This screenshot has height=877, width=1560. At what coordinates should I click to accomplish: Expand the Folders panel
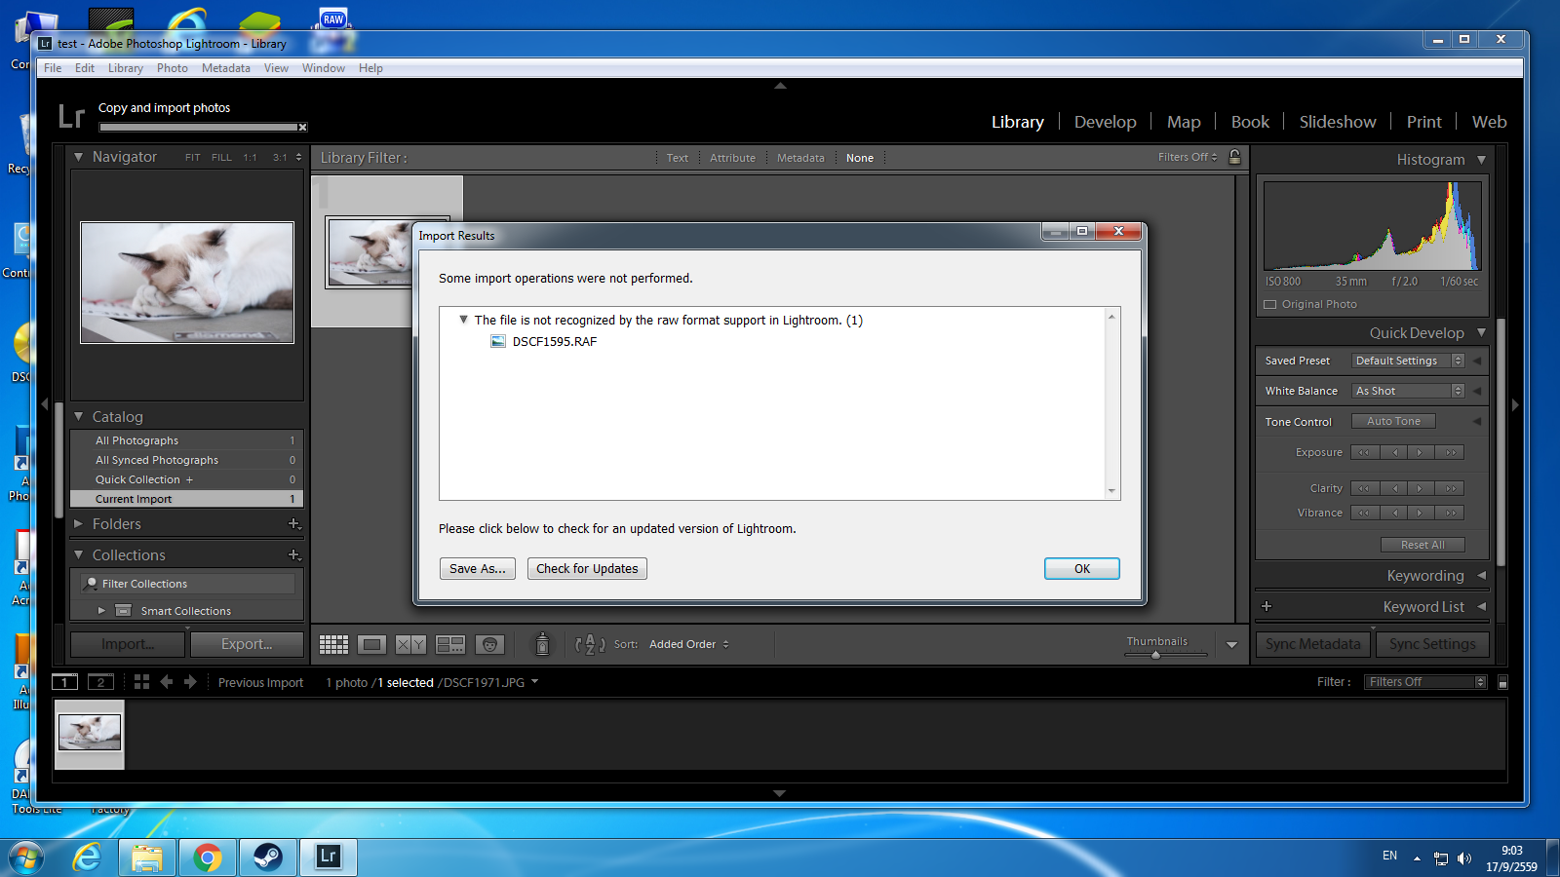(x=79, y=523)
